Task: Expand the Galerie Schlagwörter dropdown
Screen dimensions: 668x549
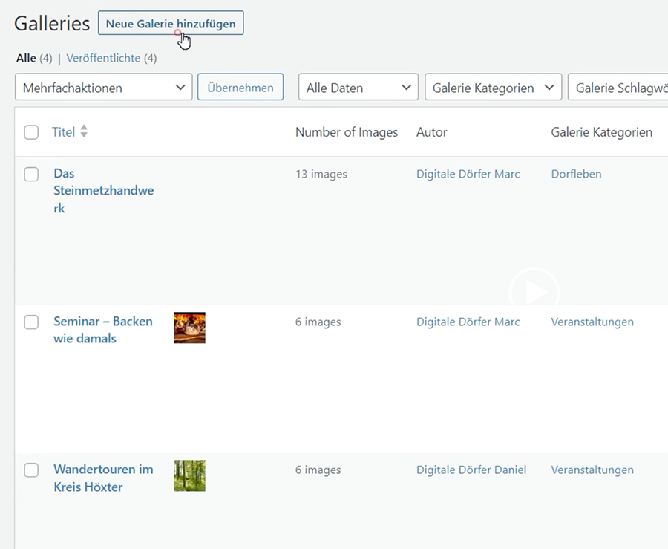Action: [x=618, y=88]
